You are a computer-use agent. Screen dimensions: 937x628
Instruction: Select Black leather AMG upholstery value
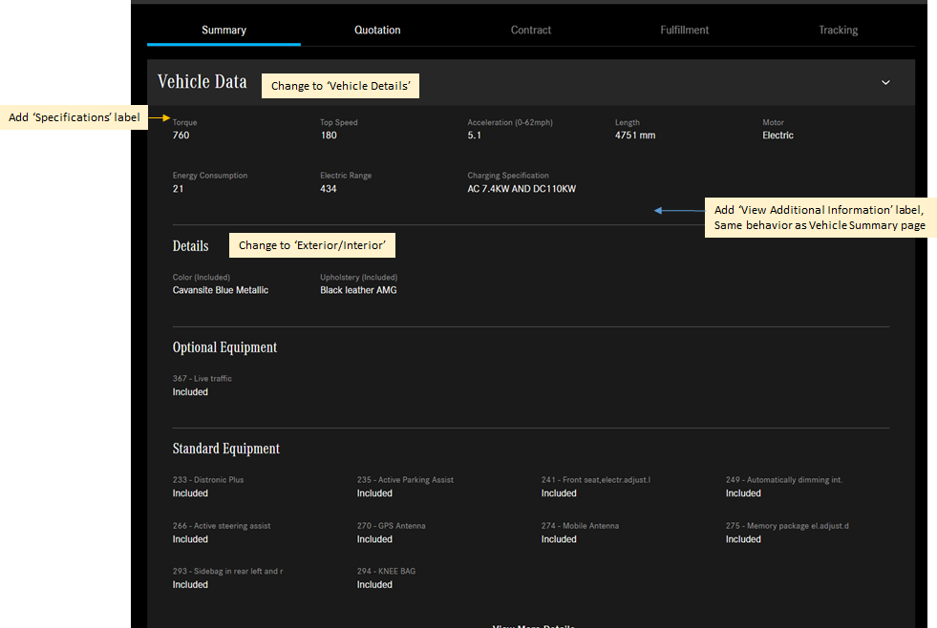tap(358, 290)
